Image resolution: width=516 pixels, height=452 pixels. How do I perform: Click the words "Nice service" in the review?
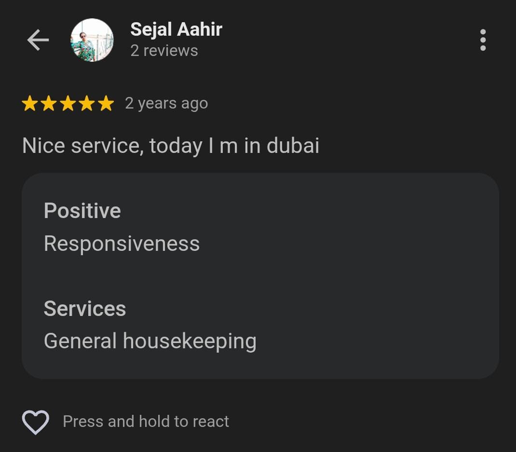tap(82, 146)
